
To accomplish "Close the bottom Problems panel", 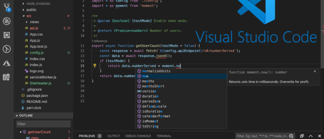I will tap(319, 136).
